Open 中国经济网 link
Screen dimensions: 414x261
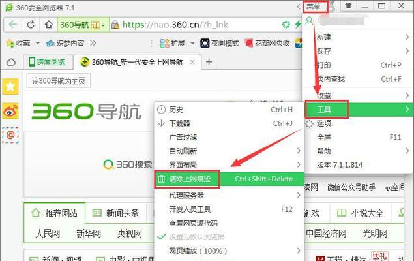tap(327, 234)
